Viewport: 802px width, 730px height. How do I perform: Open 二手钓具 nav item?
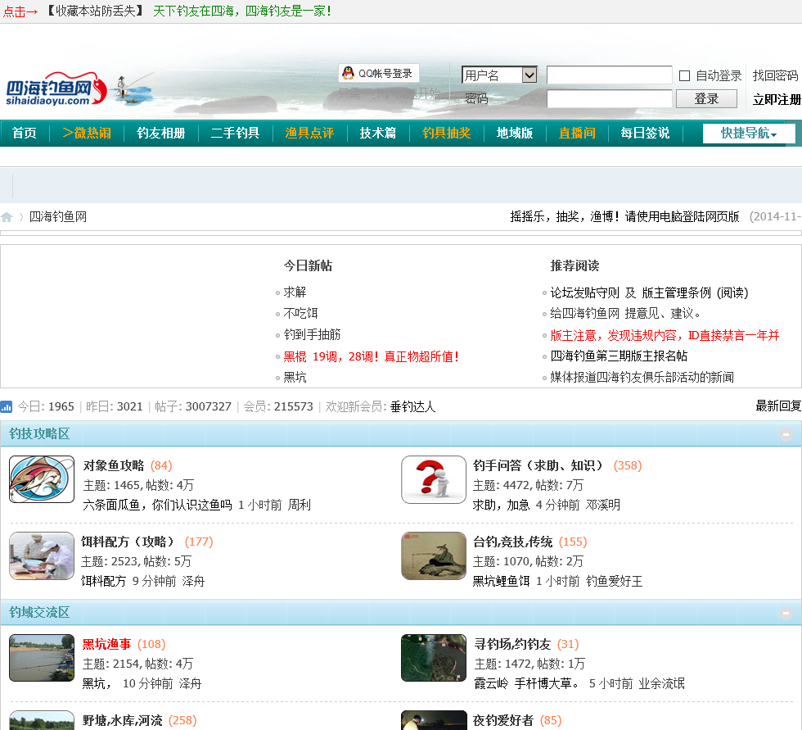(x=236, y=133)
